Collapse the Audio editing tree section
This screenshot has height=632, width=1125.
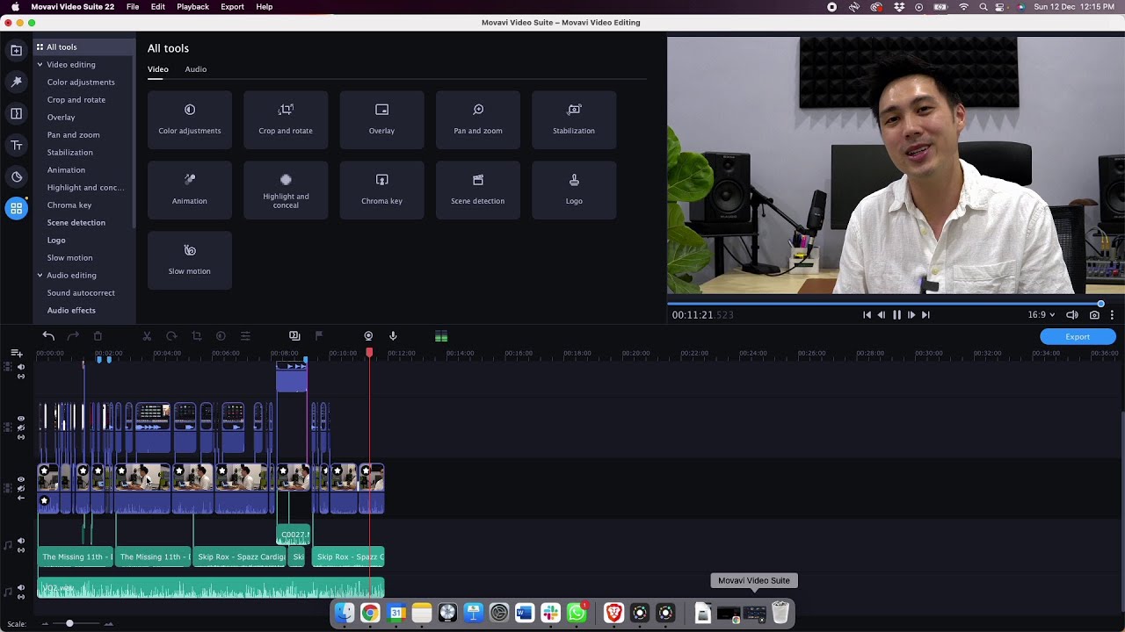point(40,276)
